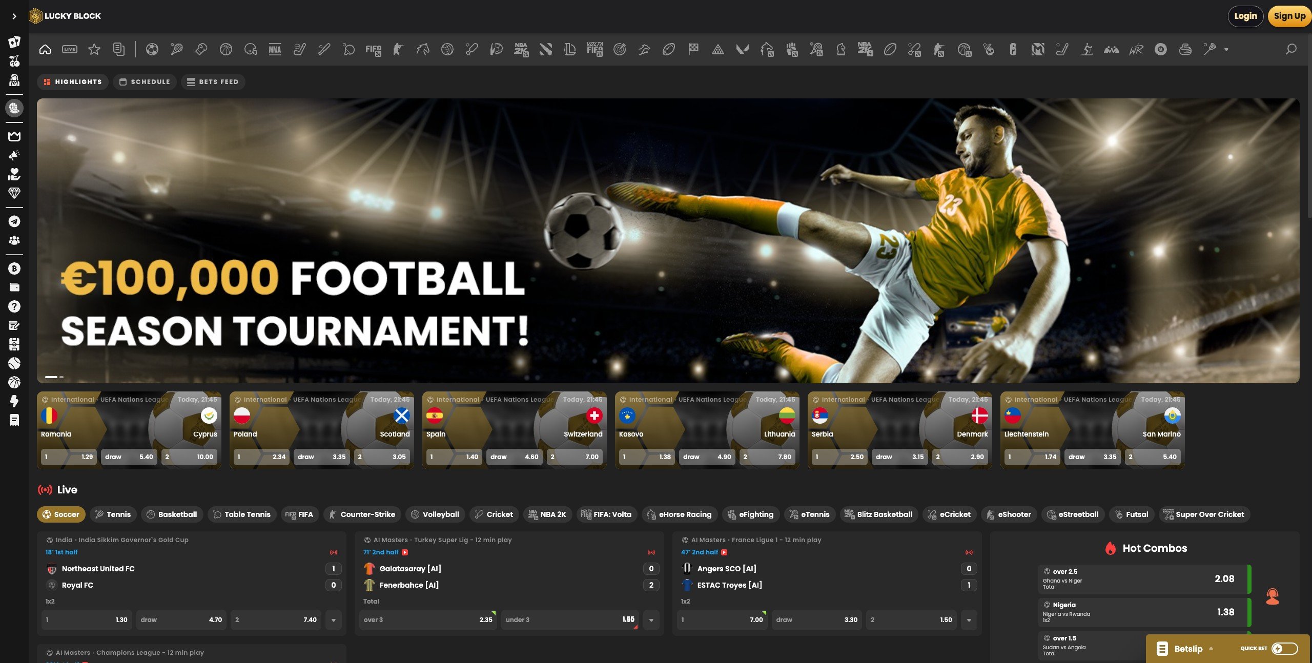Select the snooker triangle icon

pyautogui.click(x=718, y=49)
